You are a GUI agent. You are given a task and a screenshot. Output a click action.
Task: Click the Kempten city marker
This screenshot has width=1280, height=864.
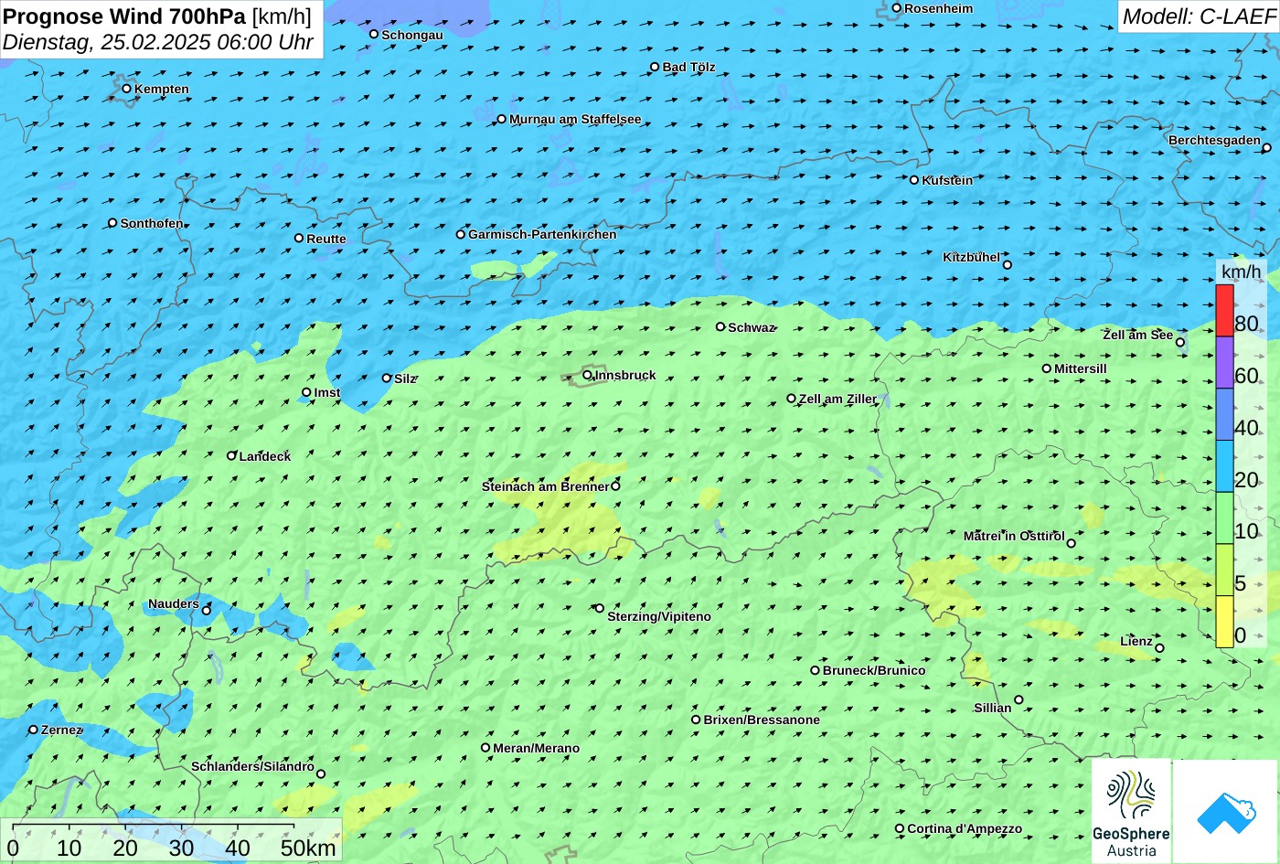coord(127,89)
